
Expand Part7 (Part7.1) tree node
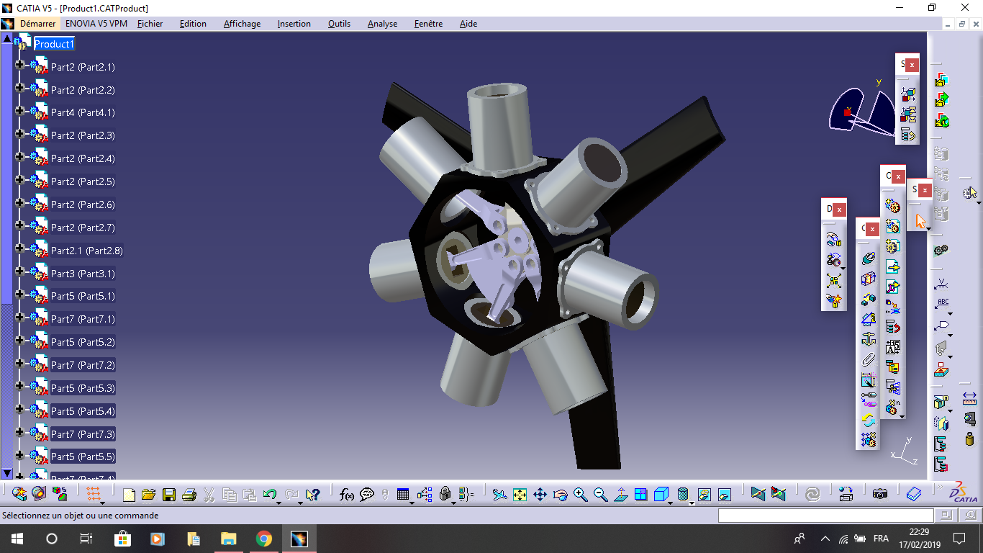[19, 319]
